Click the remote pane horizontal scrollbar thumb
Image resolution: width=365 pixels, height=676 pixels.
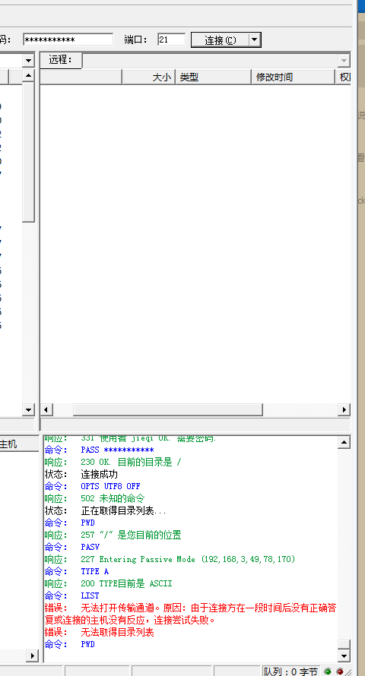point(167,409)
